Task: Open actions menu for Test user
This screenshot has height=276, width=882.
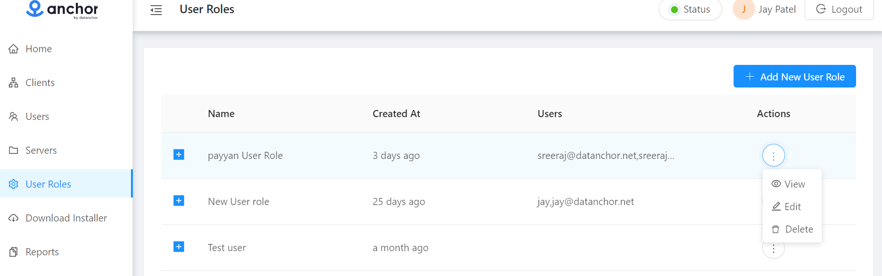Action: coord(773,250)
